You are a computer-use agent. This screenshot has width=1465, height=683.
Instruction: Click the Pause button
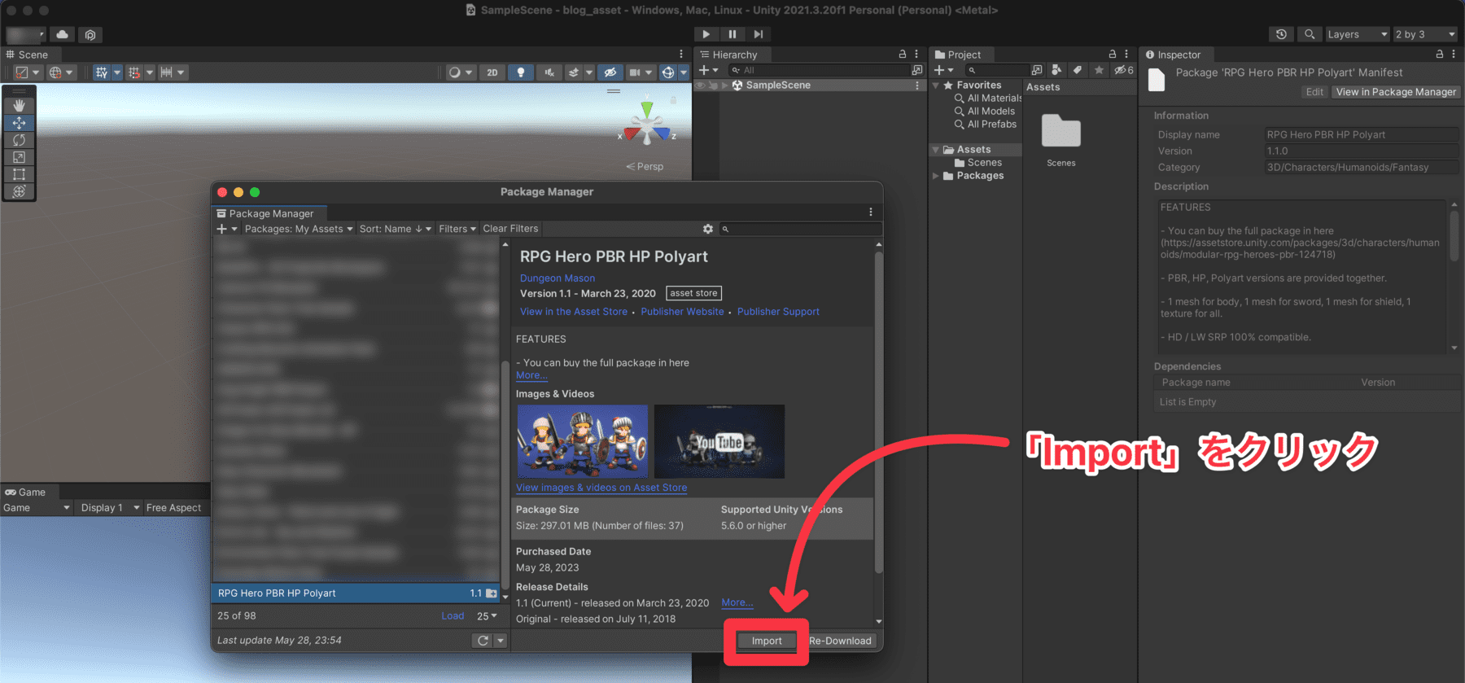point(732,34)
